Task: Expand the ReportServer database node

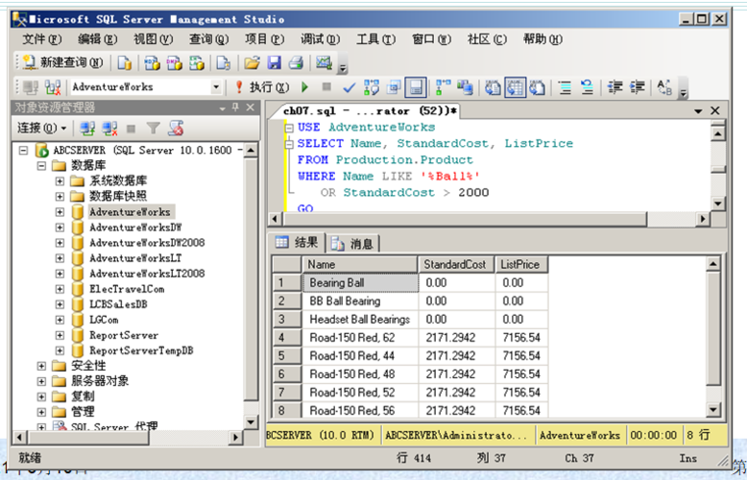Action: 60,335
